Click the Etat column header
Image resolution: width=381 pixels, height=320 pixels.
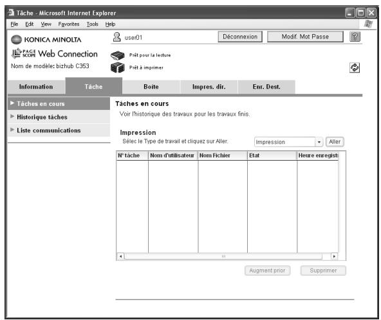pos(272,156)
